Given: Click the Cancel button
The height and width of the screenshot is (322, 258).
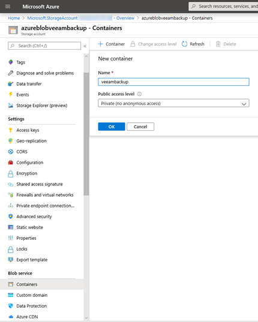Looking at the screenshot, I should (x=140, y=127).
